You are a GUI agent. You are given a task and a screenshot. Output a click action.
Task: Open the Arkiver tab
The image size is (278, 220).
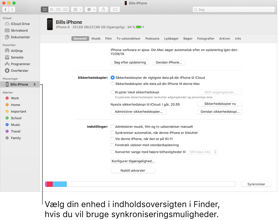[225, 39]
